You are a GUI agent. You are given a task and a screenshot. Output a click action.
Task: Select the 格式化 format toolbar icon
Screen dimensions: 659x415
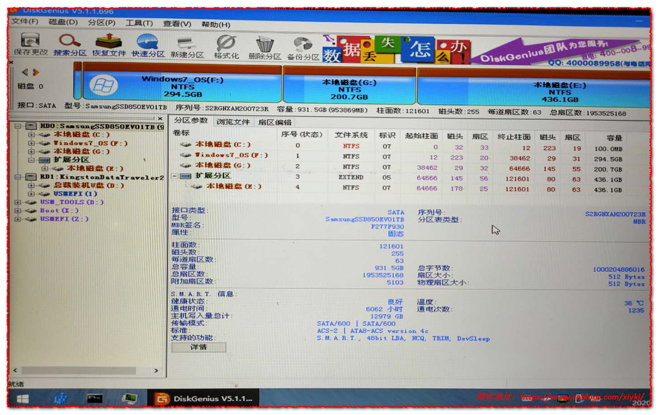pos(226,47)
